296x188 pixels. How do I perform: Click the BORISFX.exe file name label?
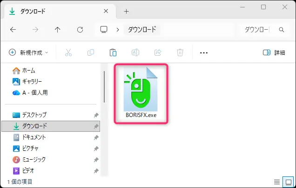(x=141, y=115)
